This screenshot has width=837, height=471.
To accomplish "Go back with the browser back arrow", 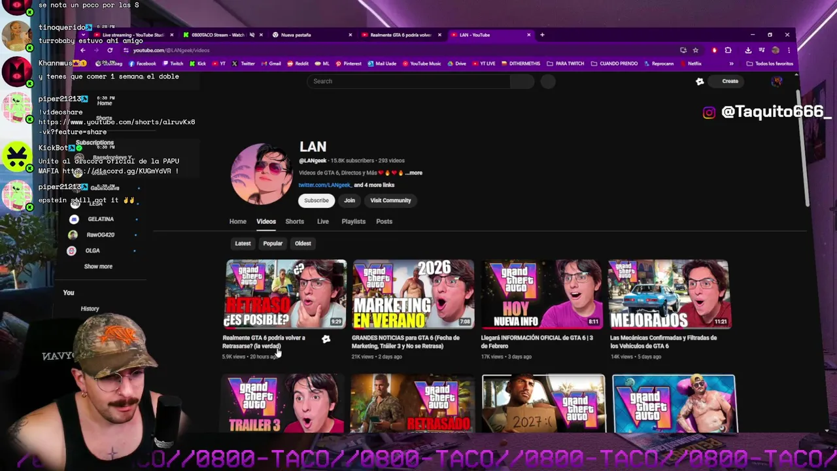I will point(83,50).
